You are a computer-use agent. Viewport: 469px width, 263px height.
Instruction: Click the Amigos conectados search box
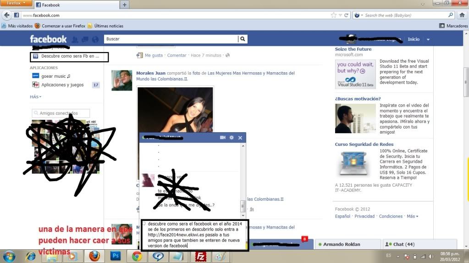click(x=61, y=113)
